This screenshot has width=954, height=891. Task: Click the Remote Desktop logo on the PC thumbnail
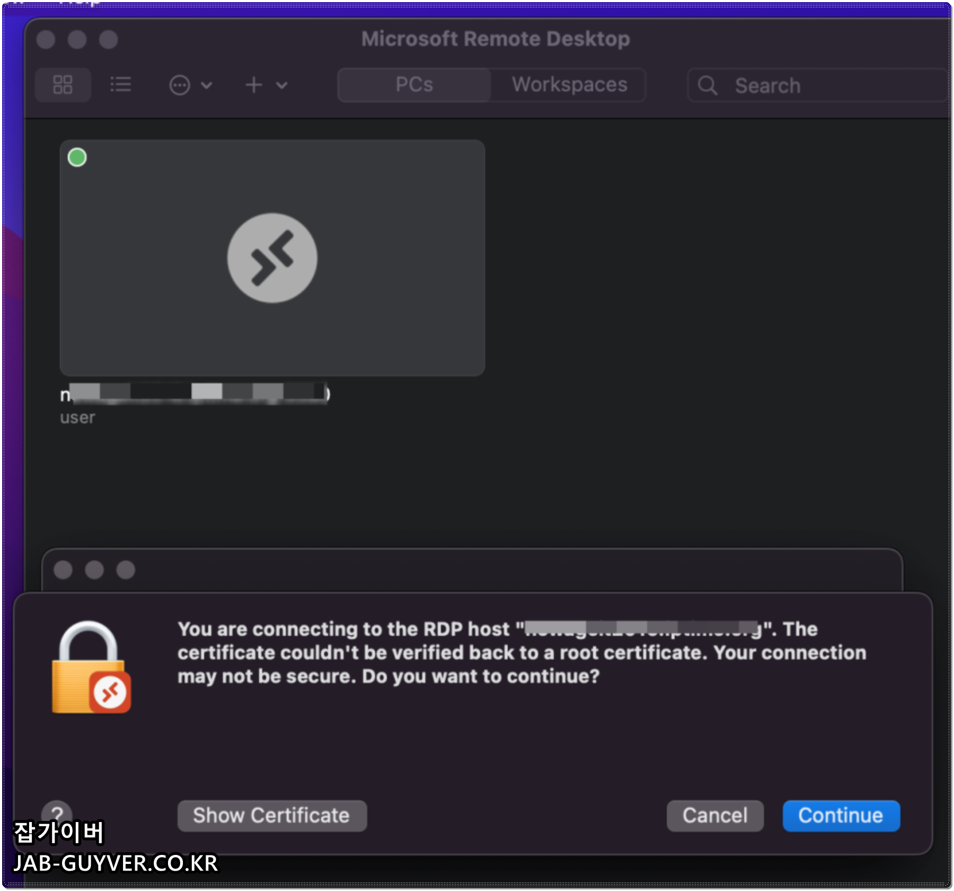[272, 258]
